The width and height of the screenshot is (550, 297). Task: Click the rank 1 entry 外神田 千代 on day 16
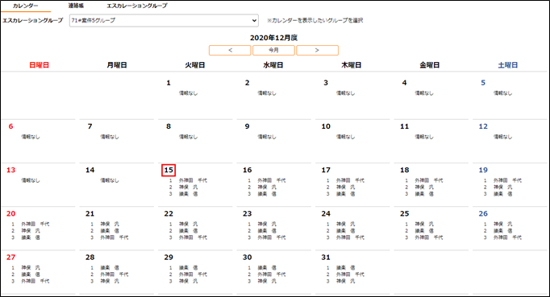(272, 180)
